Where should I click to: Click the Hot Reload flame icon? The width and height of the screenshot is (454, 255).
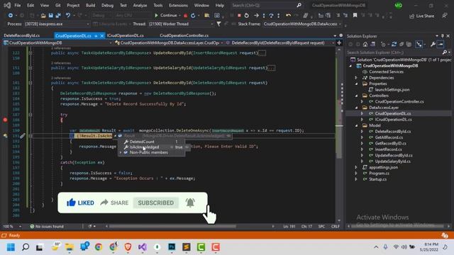point(186,16)
